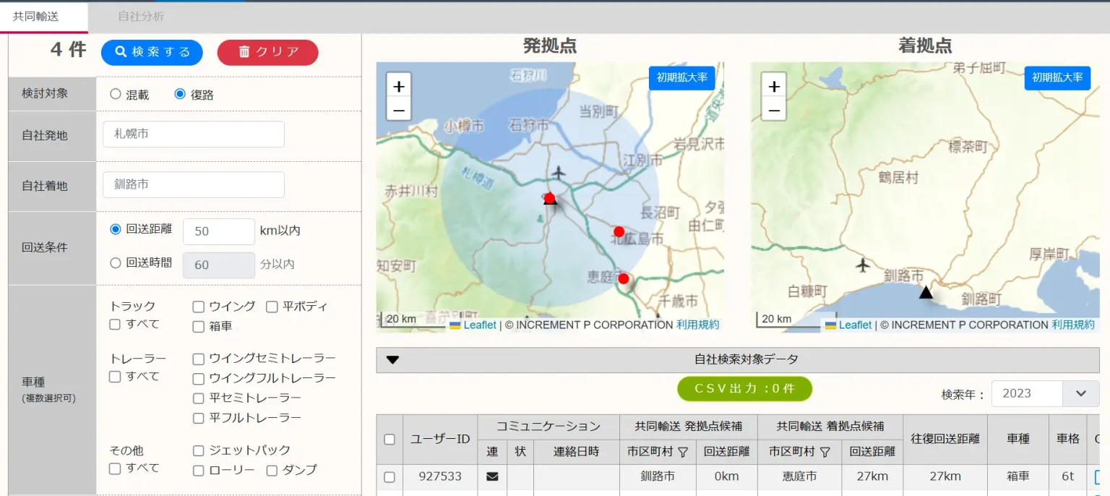
Task: Click the black triangle marker on 着拠点 map
Action: (x=926, y=292)
